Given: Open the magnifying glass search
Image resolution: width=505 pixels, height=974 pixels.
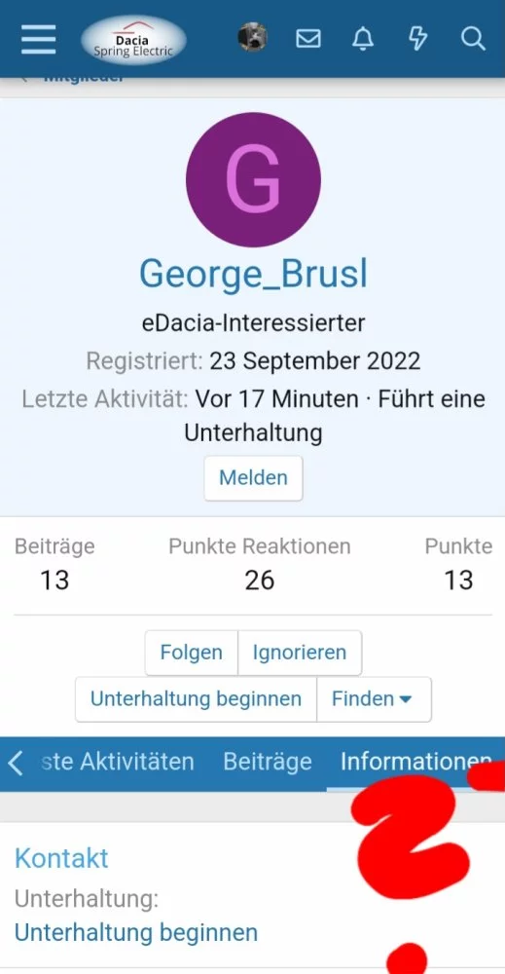Looking at the screenshot, I should coord(473,39).
